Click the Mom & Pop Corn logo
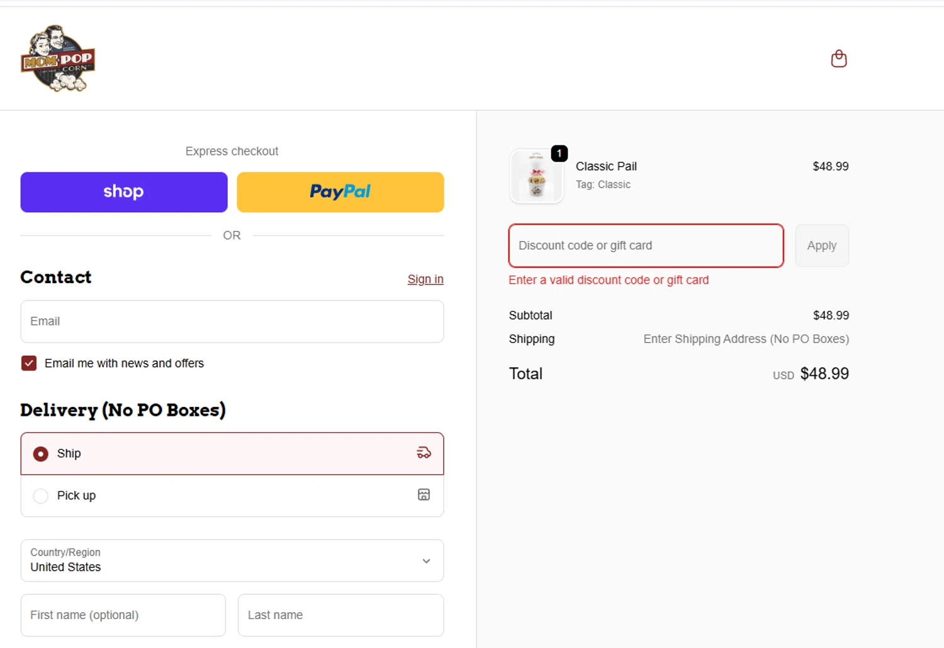This screenshot has width=944, height=648. point(58,59)
